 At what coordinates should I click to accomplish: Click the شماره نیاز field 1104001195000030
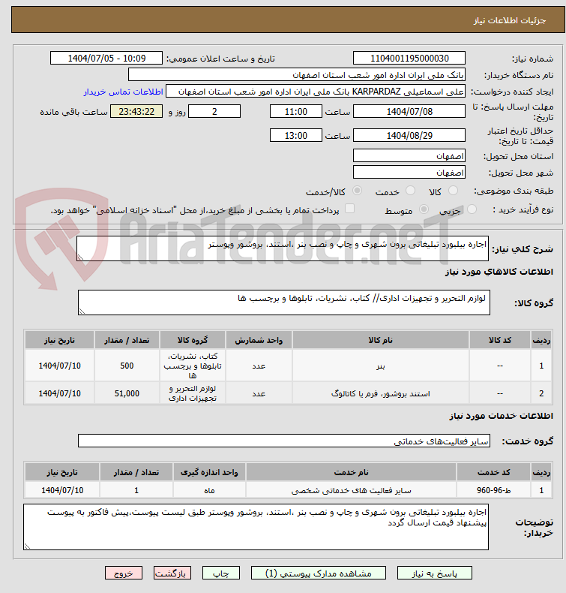[409, 59]
